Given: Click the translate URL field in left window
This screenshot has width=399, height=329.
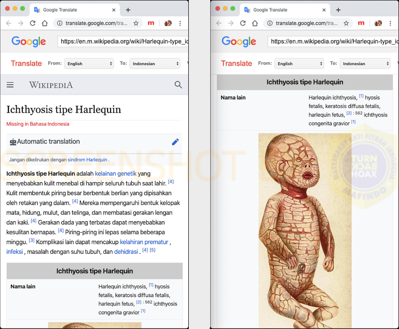Looking at the screenshot, I should pos(123,42).
